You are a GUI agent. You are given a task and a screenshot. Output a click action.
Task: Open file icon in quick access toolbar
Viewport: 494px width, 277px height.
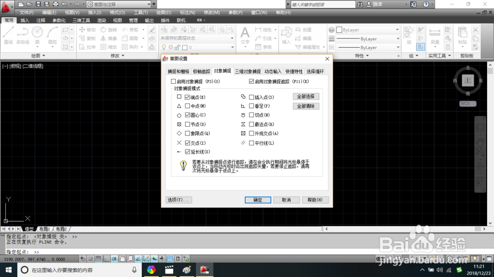coord(29,4)
